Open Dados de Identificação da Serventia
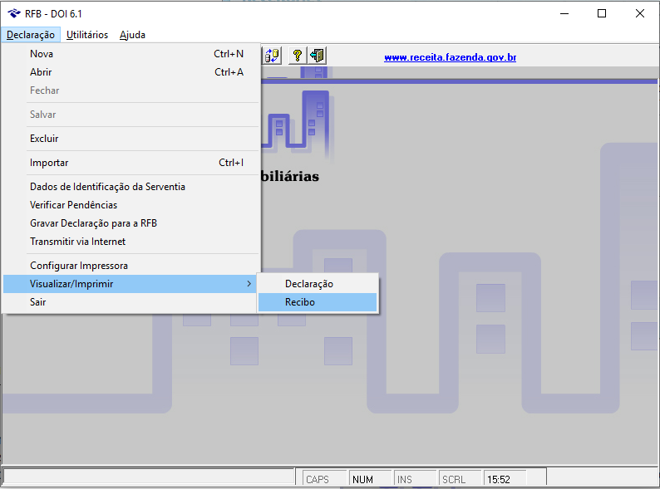The width and height of the screenshot is (660, 489). (131, 186)
